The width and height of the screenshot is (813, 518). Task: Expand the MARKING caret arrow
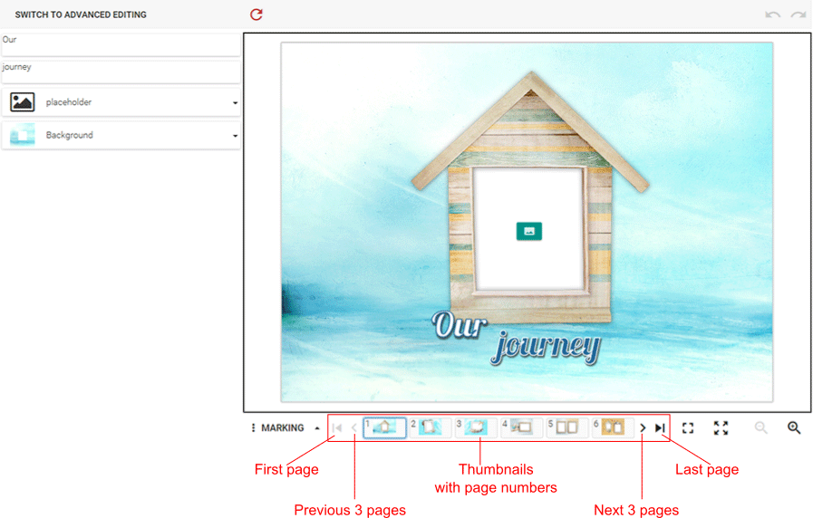coord(317,427)
